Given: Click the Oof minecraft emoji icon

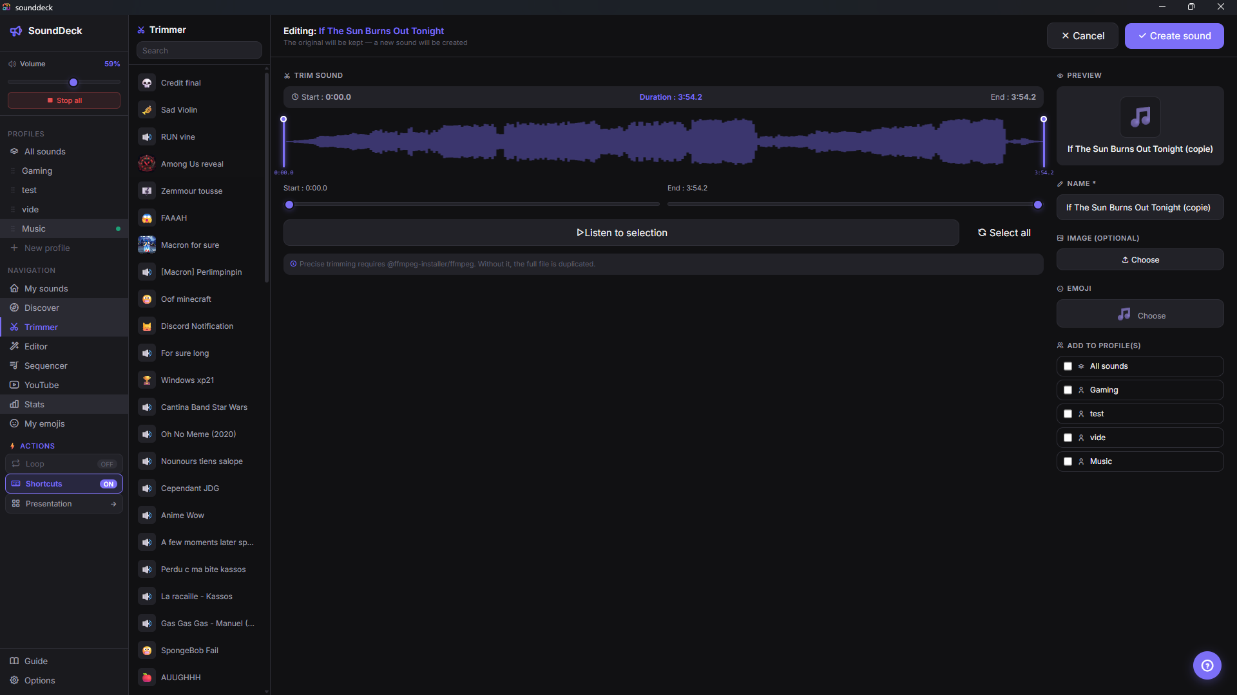Looking at the screenshot, I should tap(147, 299).
